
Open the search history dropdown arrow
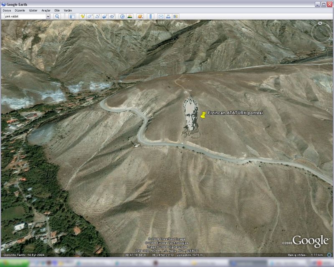coord(48,16)
